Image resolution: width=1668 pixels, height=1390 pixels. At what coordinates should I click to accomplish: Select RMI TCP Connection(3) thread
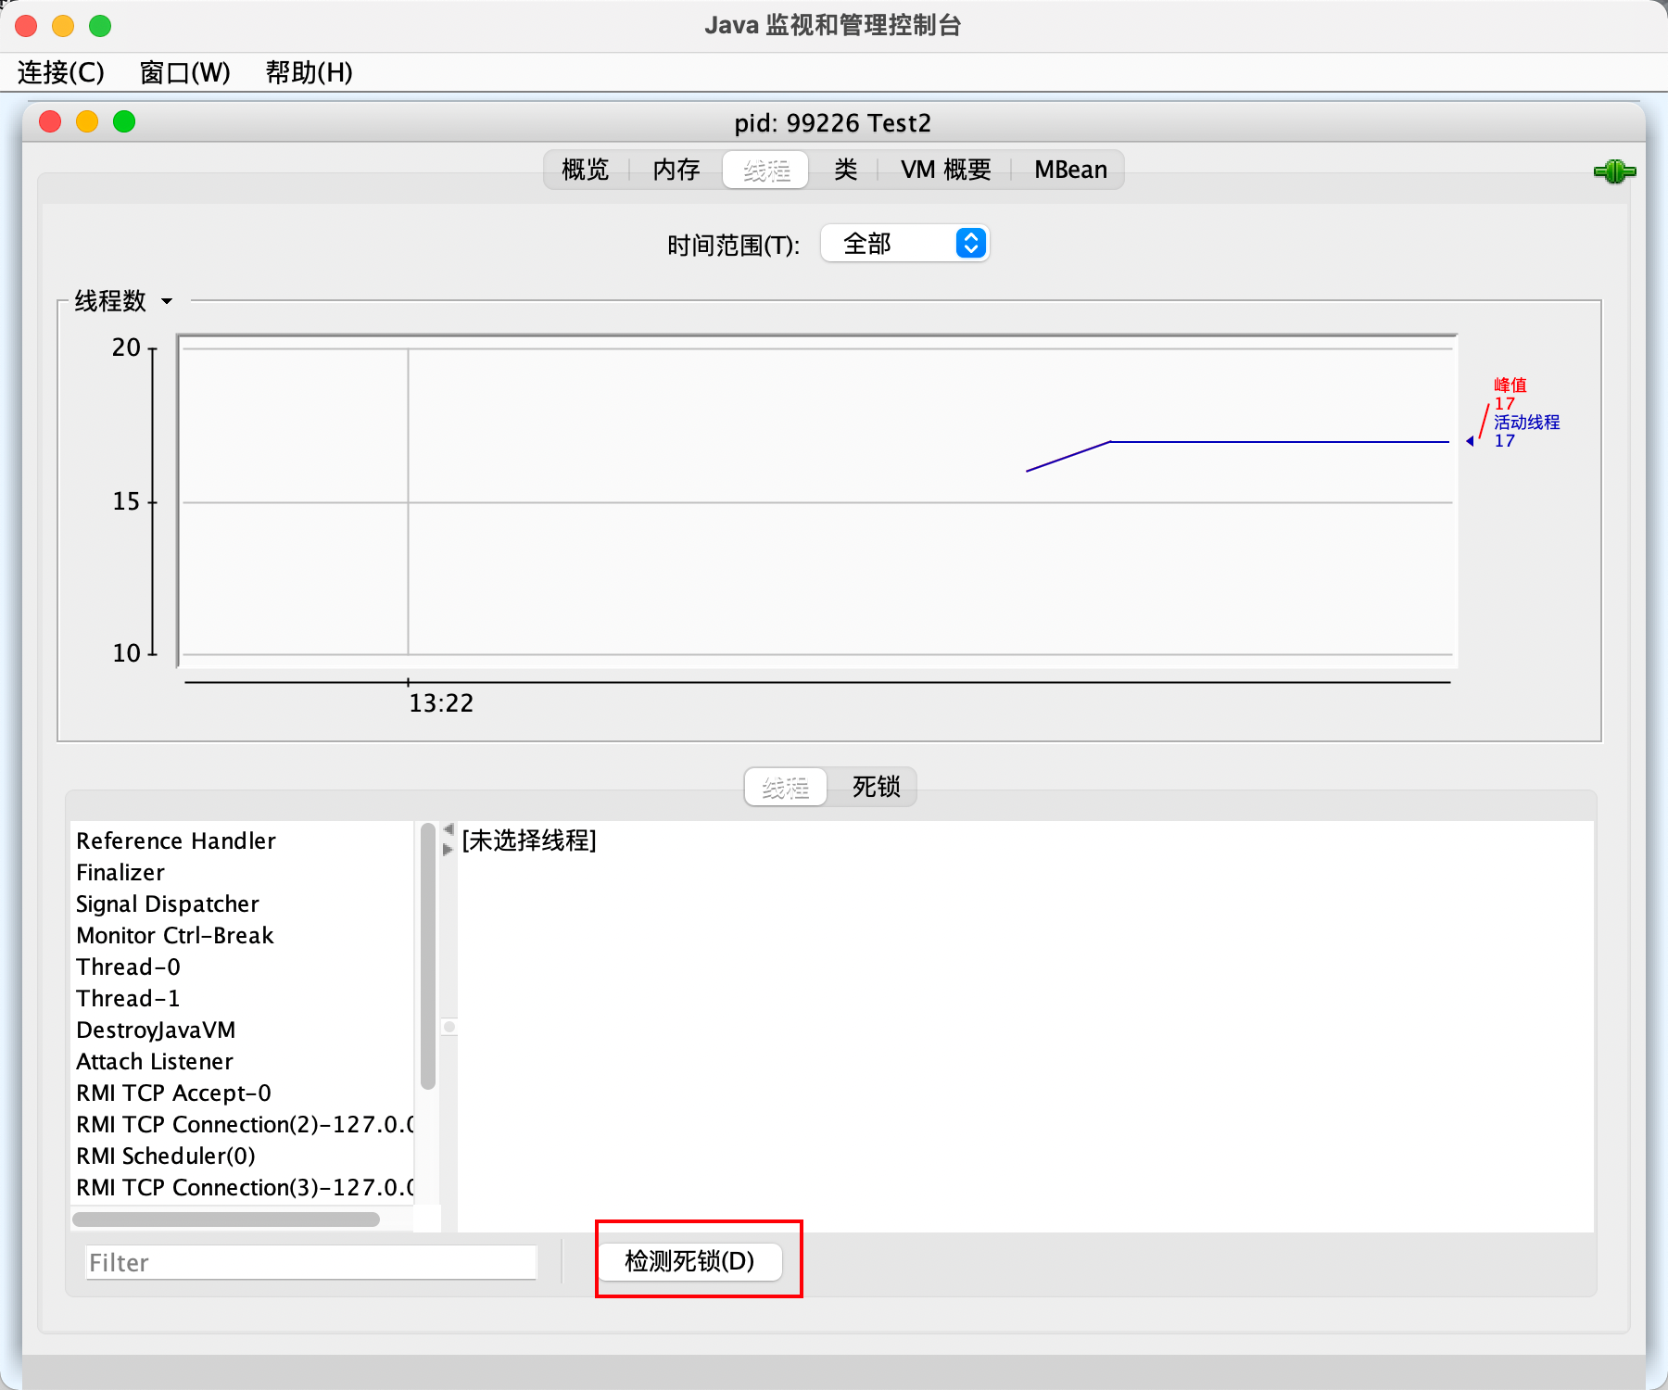click(243, 1187)
